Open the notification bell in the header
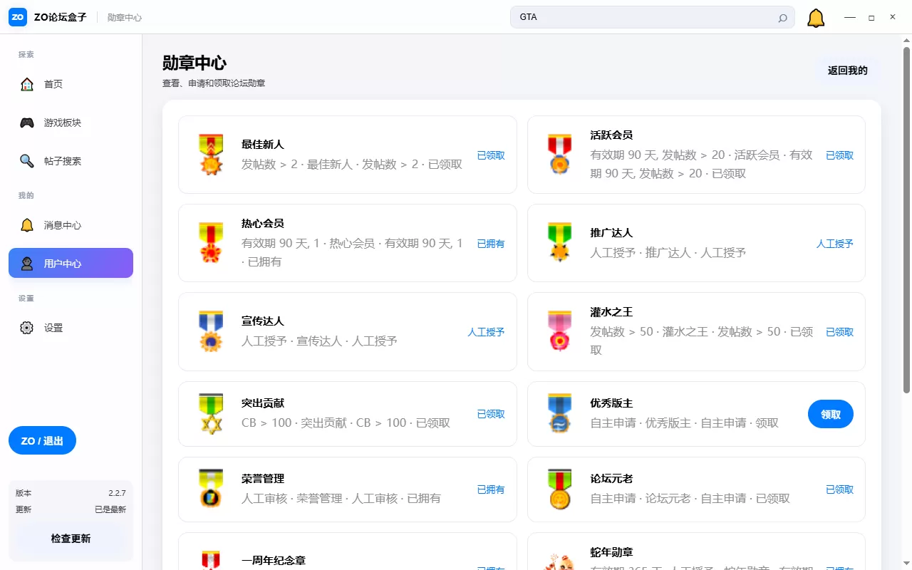Viewport: 912px width, 570px height. pos(816,18)
